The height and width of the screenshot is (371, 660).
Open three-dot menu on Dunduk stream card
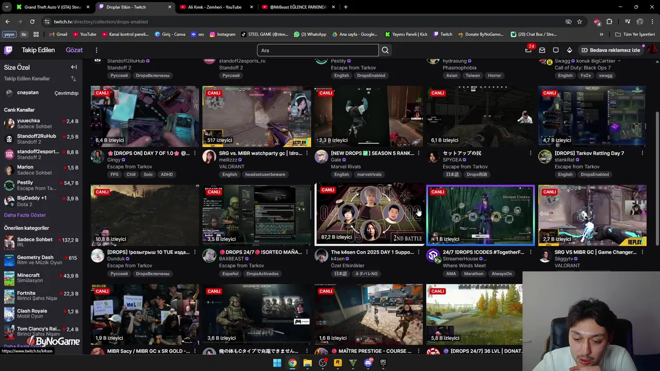tap(195, 252)
